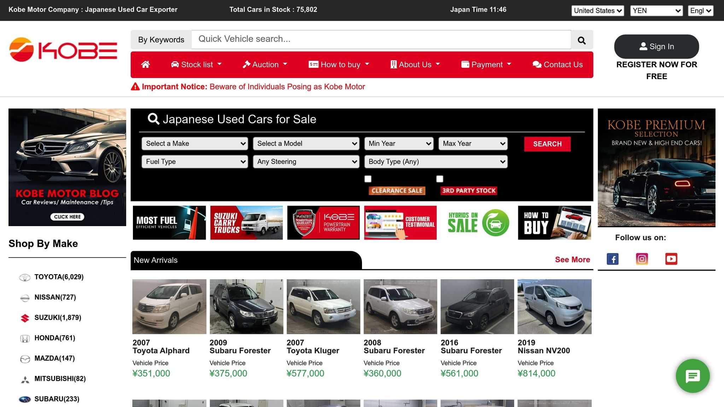Open the Any Steering dropdown
Viewport: 724px width, 407px height.
pos(306,161)
